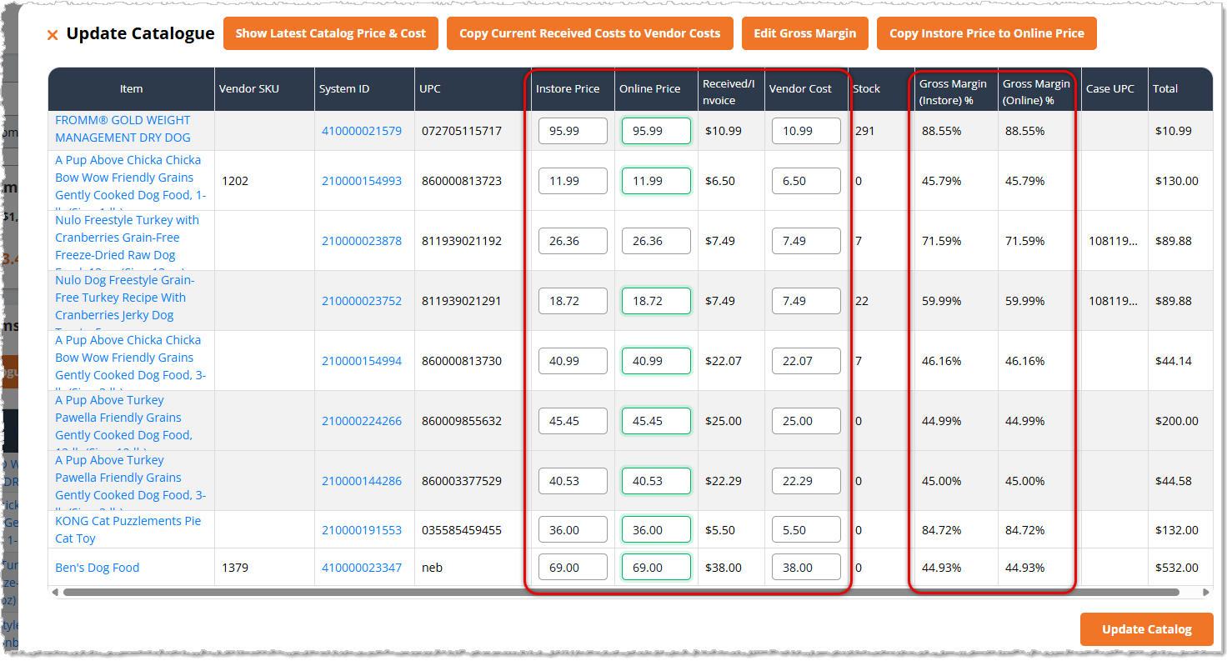Screen dimensions: 1232x666
Task: Edit the Online Price field showing 36.00
Action: [656, 530]
